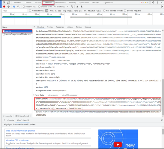Filter requests by Doc
164x149 pixels.
pyautogui.click(x=81, y=11)
